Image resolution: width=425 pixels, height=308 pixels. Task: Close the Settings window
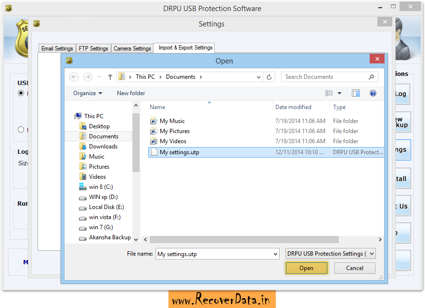coord(385,22)
